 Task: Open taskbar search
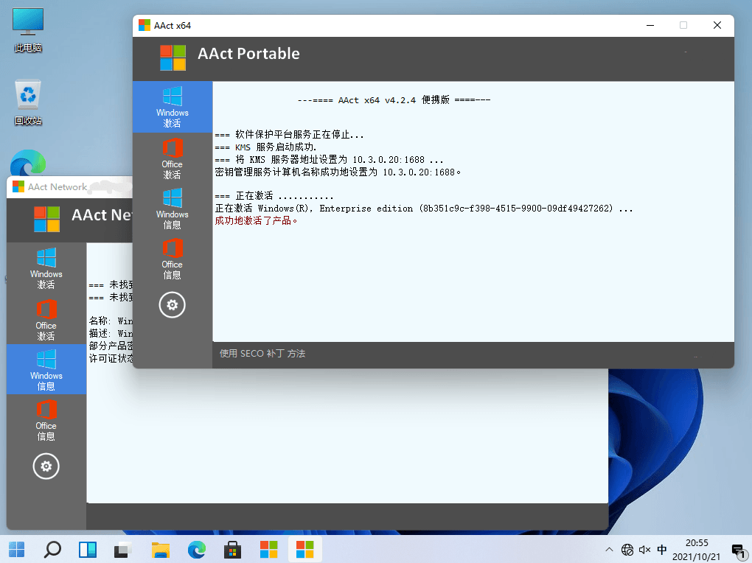[52, 550]
